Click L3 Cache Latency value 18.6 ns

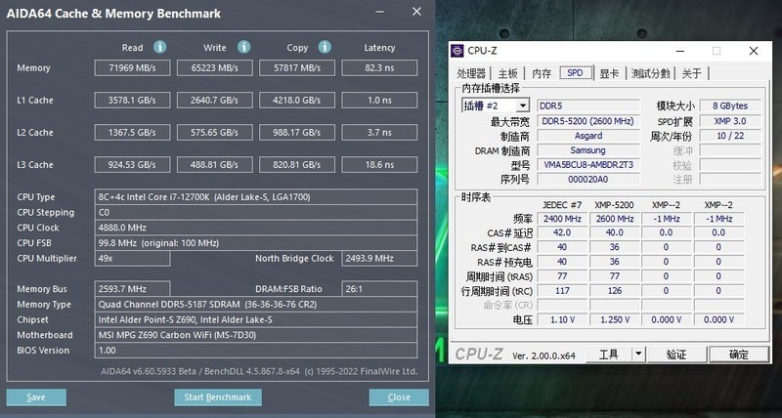coord(379,164)
